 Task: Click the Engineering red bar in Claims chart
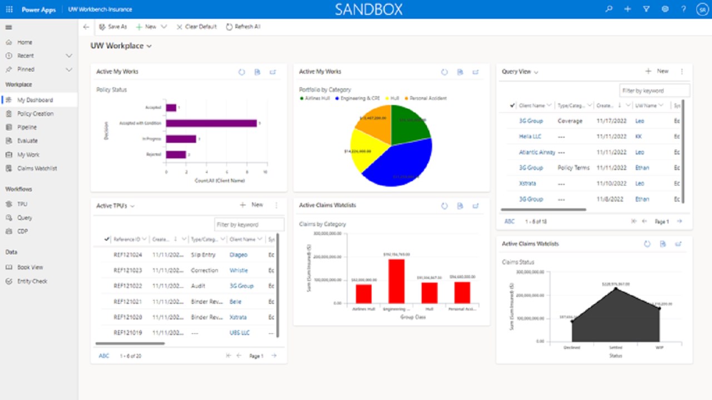[397, 281]
